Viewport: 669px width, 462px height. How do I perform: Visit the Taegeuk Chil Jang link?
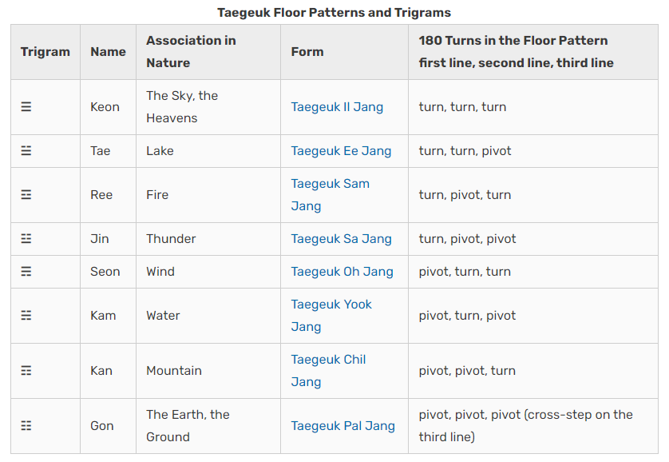click(328, 371)
